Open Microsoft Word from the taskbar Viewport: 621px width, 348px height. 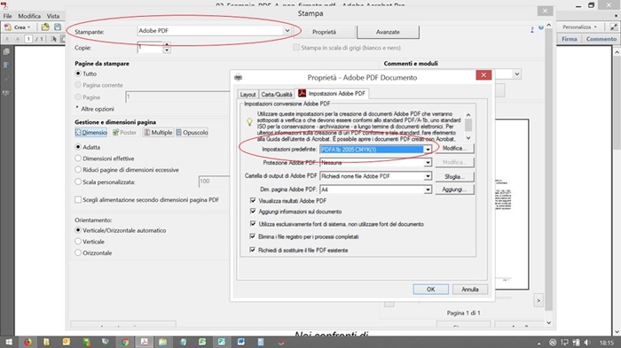[240, 342]
